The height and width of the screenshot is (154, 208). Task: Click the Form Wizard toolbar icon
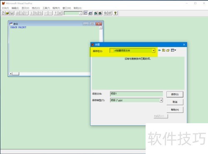[96, 13]
